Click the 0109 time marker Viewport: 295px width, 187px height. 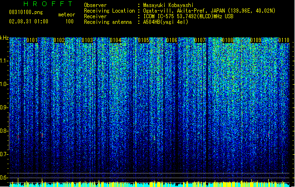(x=256, y=40)
